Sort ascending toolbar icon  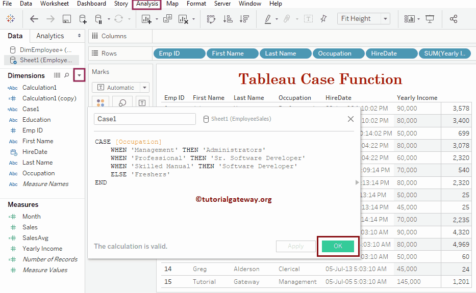228,19
